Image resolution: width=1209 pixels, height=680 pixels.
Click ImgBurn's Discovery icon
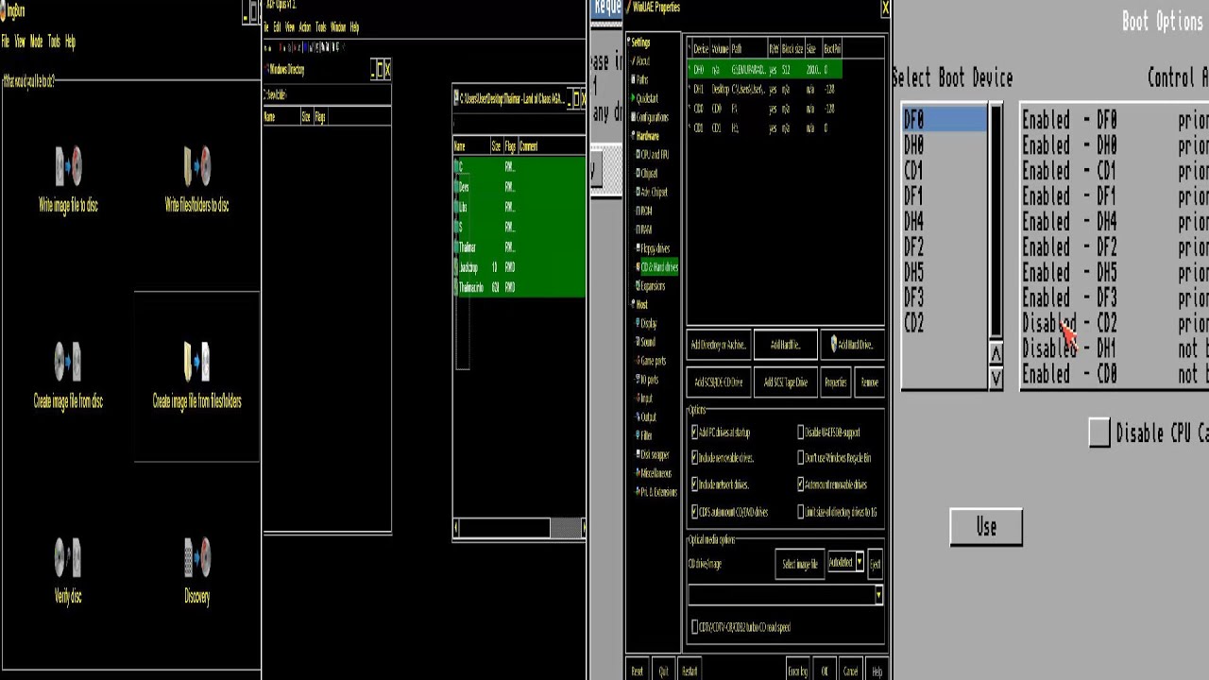pos(196,558)
